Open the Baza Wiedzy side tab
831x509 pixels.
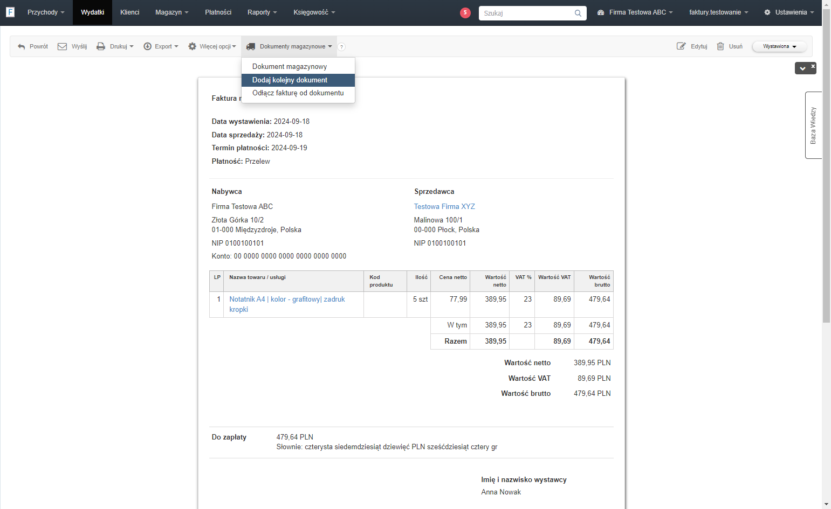813,125
